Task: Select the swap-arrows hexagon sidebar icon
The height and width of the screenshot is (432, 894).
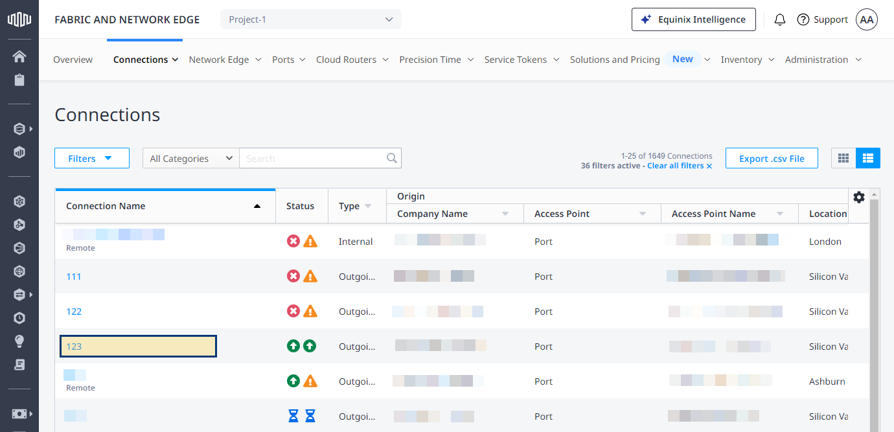Action: coord(19,295)
